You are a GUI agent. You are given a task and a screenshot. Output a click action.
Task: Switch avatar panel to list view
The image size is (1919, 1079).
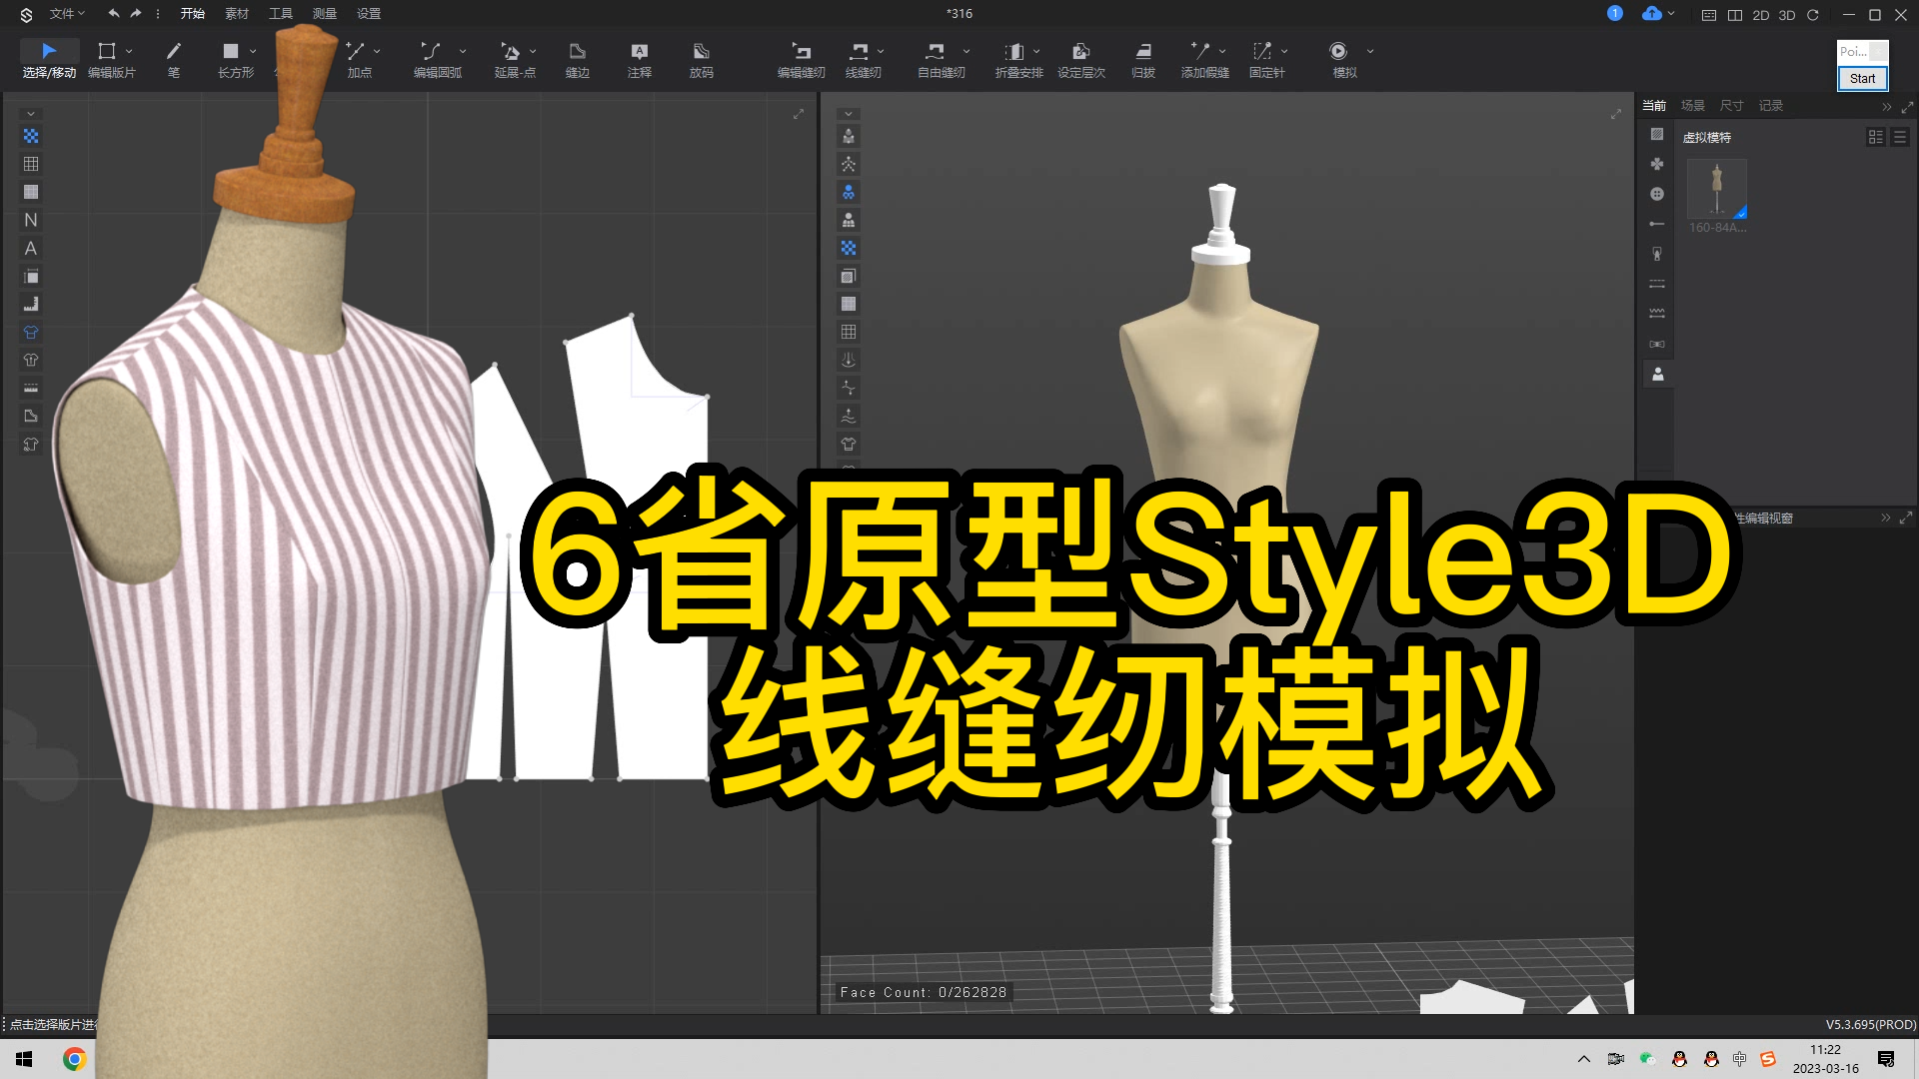[x=1900, y=137]
